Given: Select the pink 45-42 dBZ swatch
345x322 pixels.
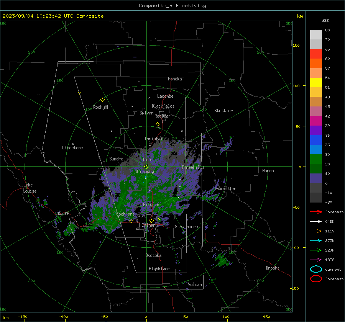Looking at the screenshot, I should click(316, 111).
